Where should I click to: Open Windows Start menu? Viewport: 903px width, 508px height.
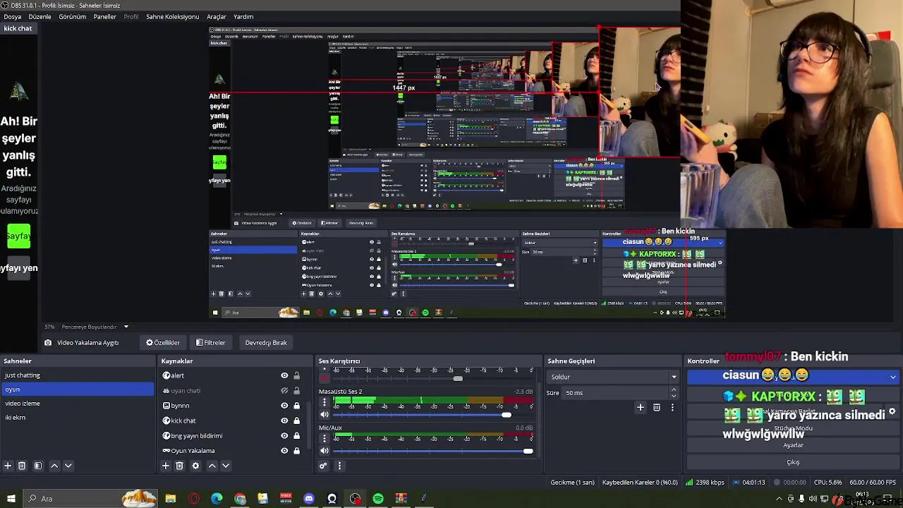11,499
